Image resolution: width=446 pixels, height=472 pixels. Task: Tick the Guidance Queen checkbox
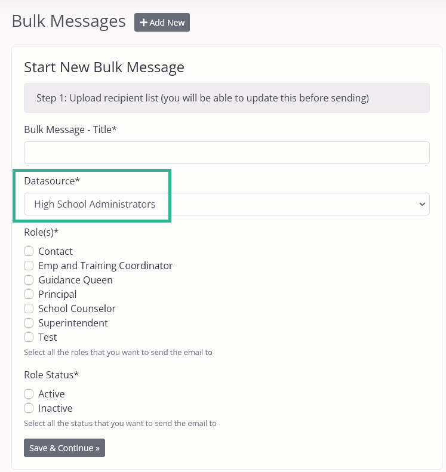29,280
